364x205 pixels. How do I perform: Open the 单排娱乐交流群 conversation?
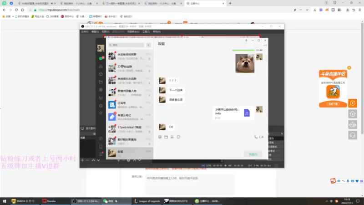[x=130, y=81]
